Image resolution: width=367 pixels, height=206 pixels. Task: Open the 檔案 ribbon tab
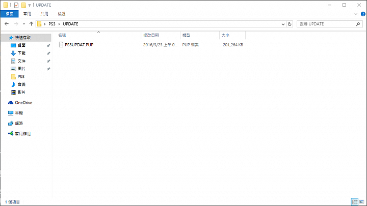point(9,14)
